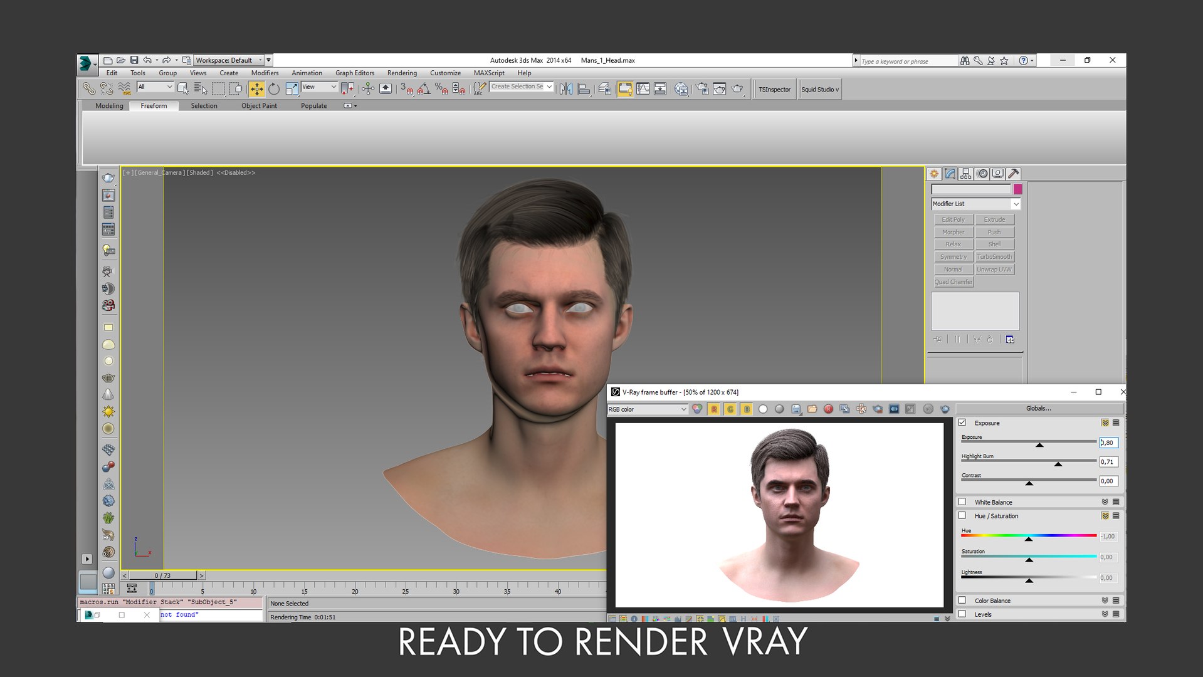Screen dimensions: 1203x677
Task: Click the Hue rainbow slider
Action: [x=1029, y=535]
